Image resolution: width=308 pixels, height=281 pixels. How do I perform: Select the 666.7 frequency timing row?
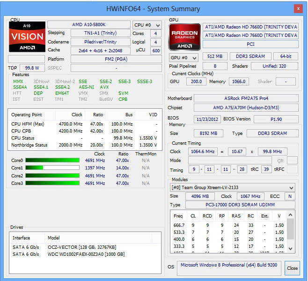pyautogui.click(x=228, y=225)
